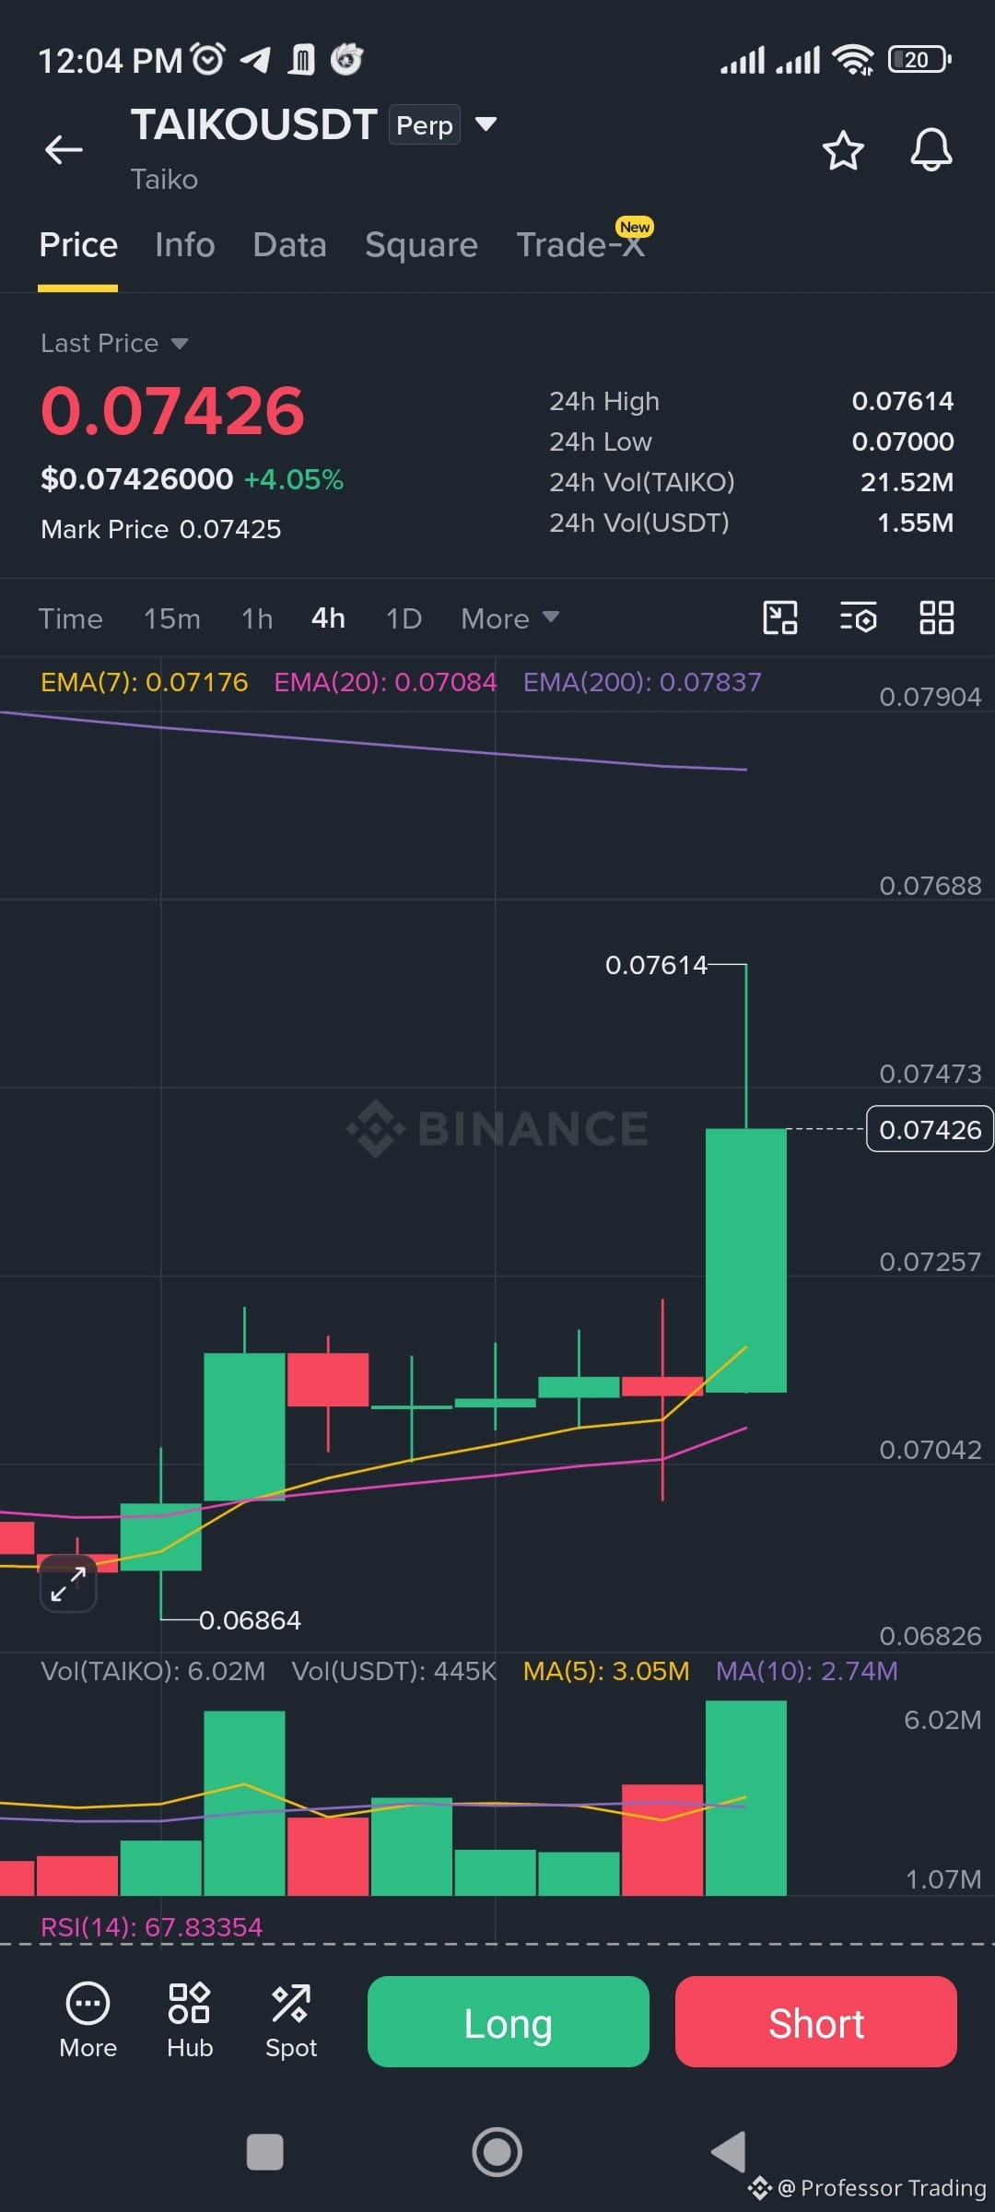995x2212 pixels.
Task: Tap Android back triangle button
Action: [x=729, y=2152]
